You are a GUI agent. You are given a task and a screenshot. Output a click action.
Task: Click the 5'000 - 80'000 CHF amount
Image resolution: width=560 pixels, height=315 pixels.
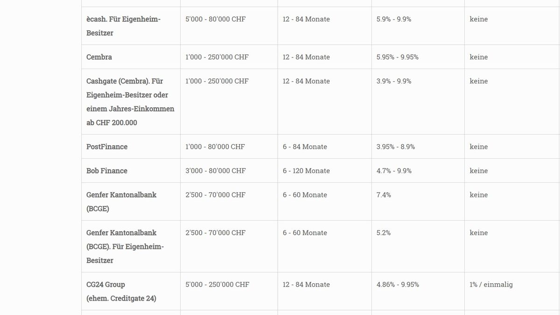pyautogui.click(x=215, y=19)
